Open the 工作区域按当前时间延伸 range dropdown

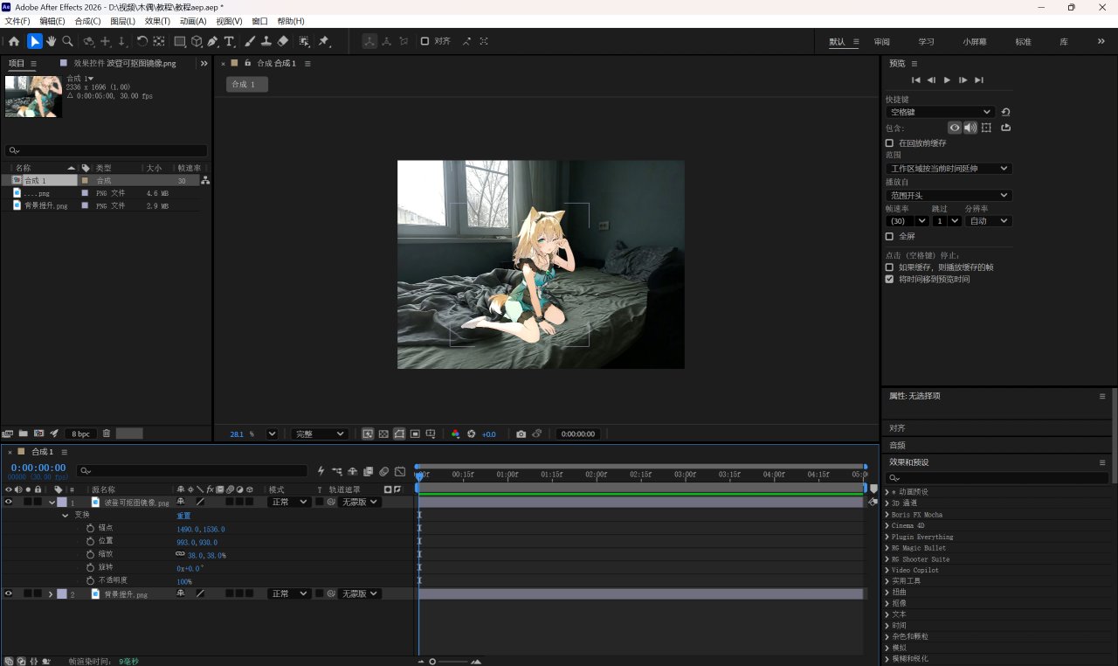click(x=949, y=169)
